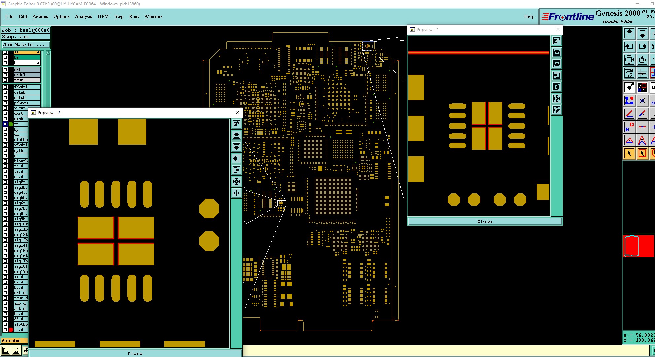
Task: Click pan left icon in Popview 2
Action: point(236,159)
